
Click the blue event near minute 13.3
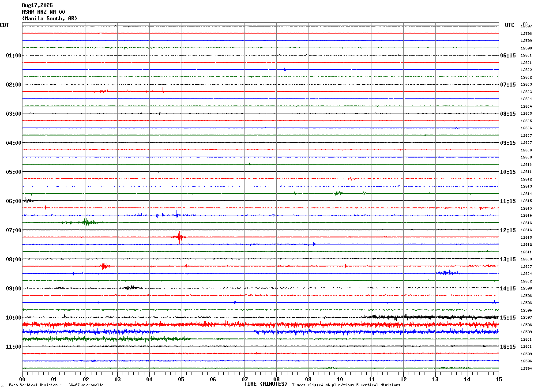click(447, 273)
